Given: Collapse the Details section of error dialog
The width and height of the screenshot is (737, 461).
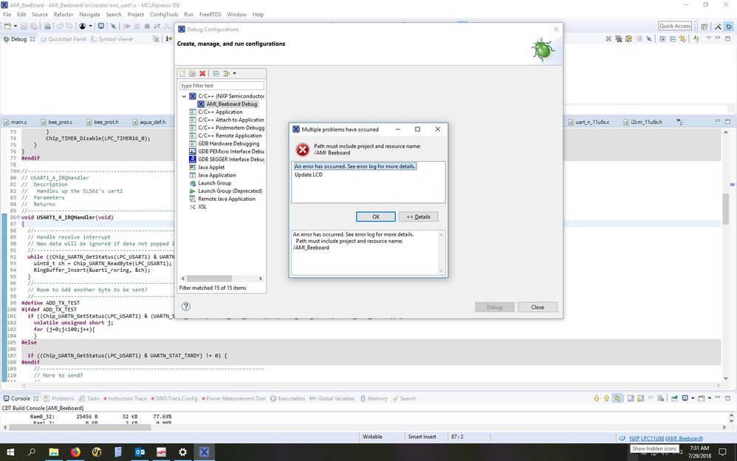Looking at the screenshot, I should point(418,216).
